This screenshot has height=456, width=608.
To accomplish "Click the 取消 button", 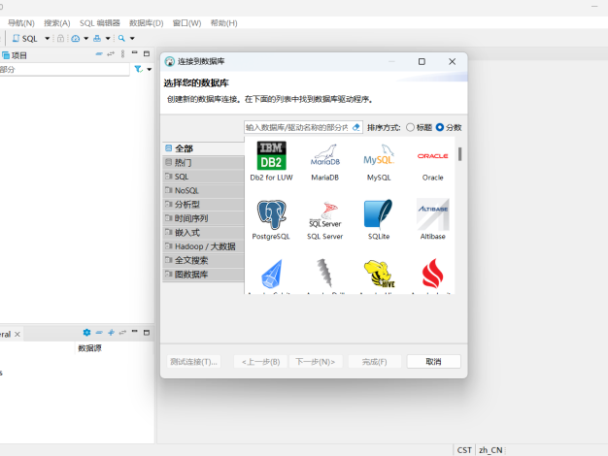I will coord(433,362).
